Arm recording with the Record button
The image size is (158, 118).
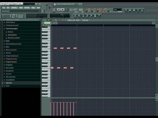66,10
